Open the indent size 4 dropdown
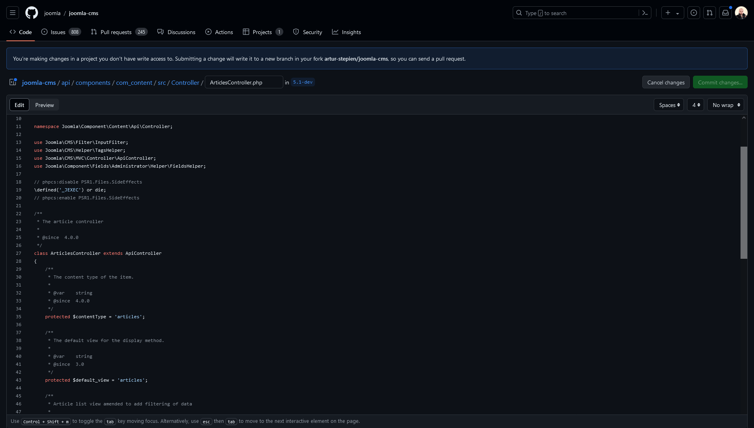 [695, 105]
